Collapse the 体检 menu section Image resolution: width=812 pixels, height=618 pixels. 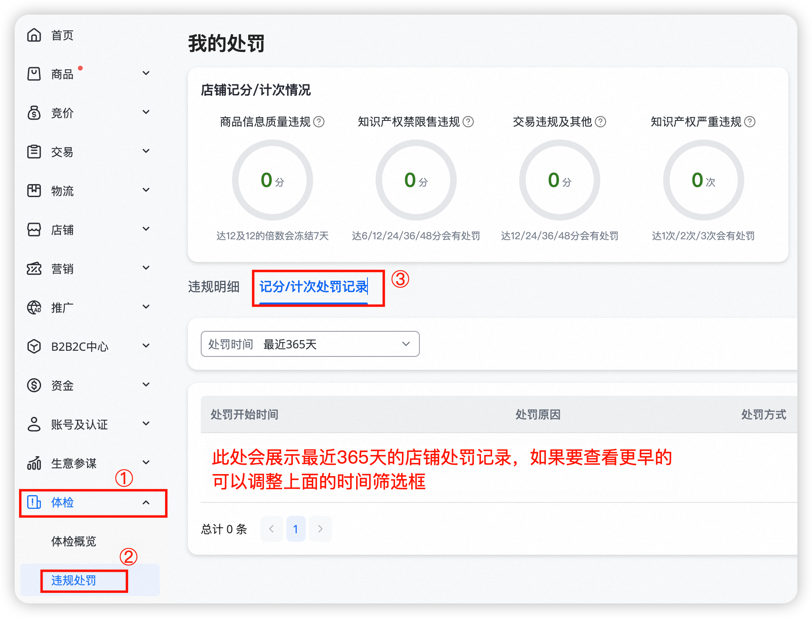click(146, 503)
